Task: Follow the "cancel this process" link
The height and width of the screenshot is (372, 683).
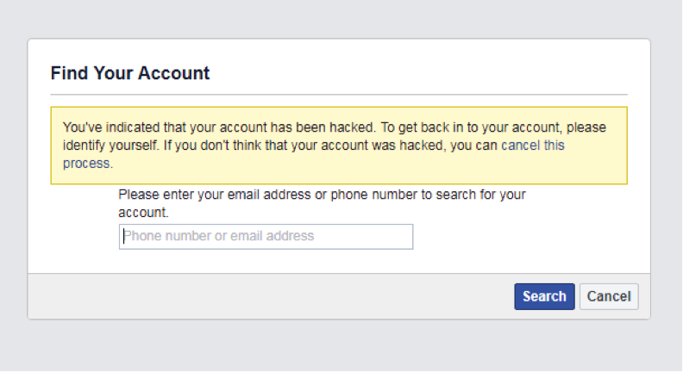Action: point(532,146)
